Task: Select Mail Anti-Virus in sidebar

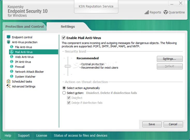Action: (34, 52)
